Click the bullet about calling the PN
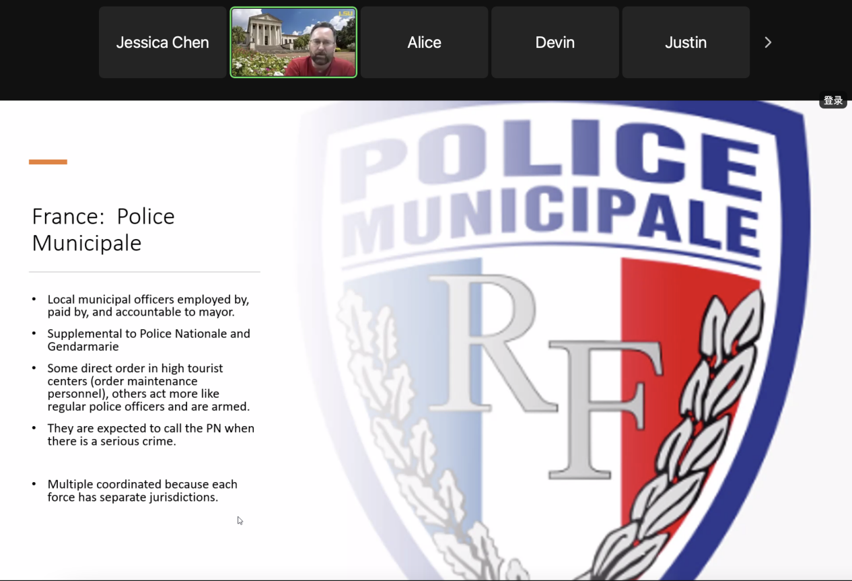The width and height of the screenshot is (852, 581). (150, 434)
